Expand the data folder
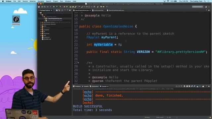 pos(41,26)
